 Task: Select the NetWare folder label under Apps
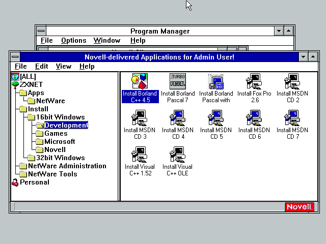click(x=50, y=101)
